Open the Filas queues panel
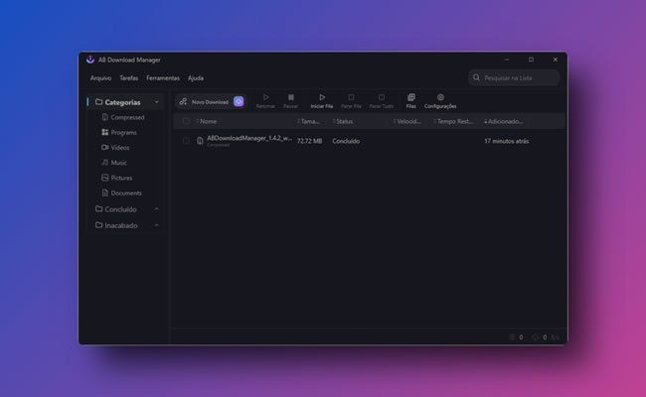The width and height of the screenshot is (646, 397). [411, 101]
